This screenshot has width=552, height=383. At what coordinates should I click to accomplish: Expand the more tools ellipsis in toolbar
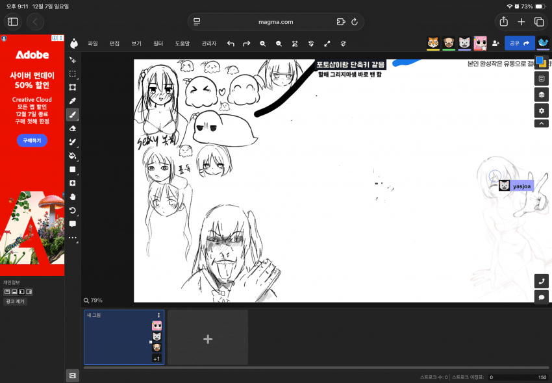(73, 238)
